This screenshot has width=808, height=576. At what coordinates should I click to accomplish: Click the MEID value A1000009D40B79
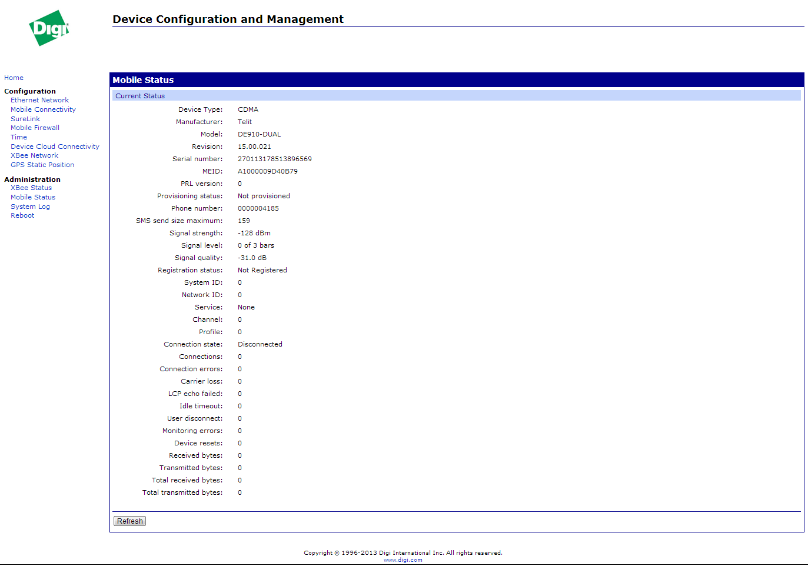[x=267, y=171]
